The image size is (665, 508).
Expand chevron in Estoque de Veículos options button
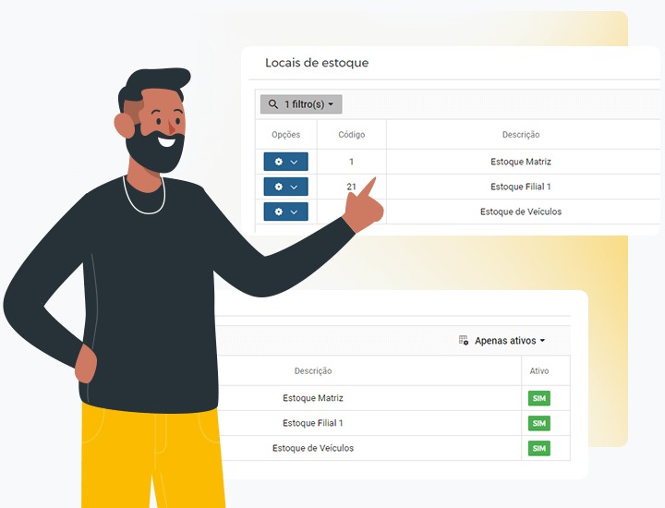click(x=294, y=212)
